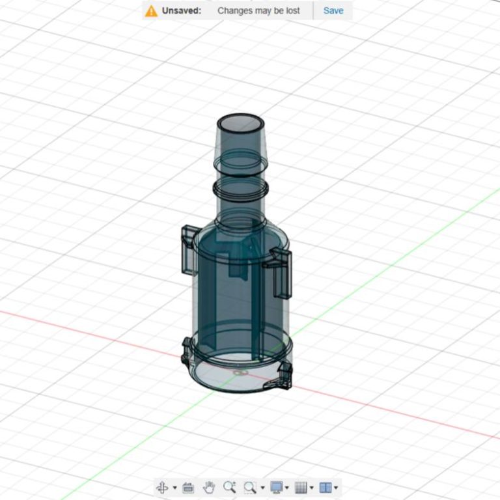The height and width of the screenshot is (500, 500).
Task: Expand the Viewports dropdown arrow
Action: [x=336, y=488]
